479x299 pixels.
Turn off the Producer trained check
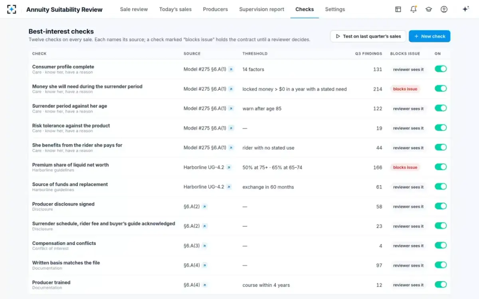click(441, 285)
